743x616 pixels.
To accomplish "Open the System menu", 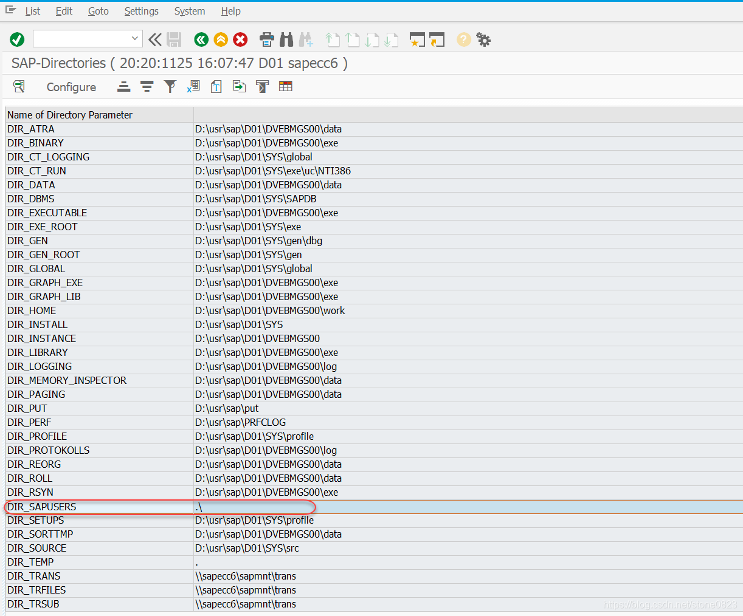I will 190,11.
